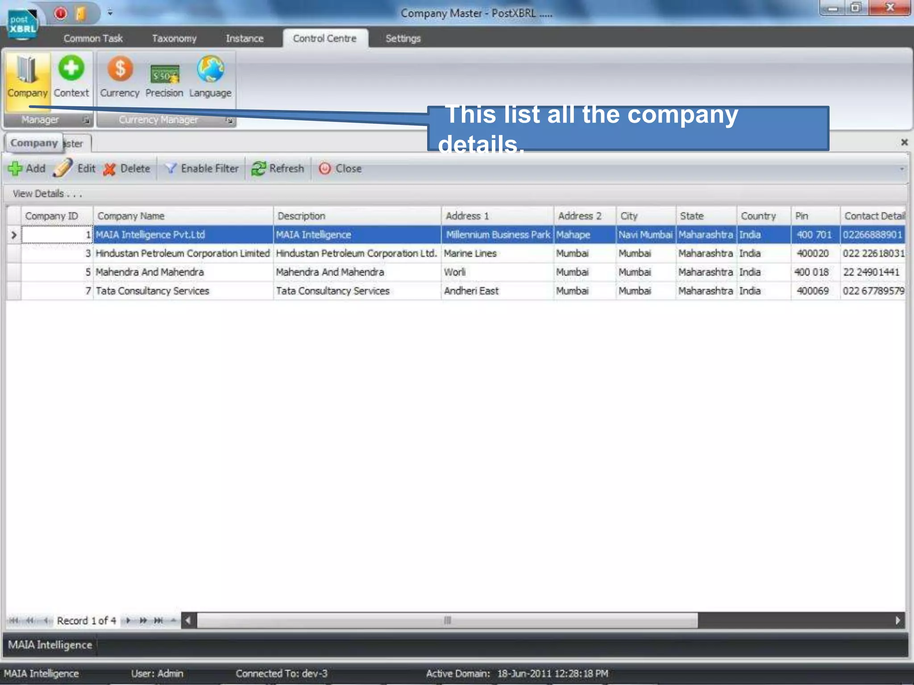The height and width of the screenshot is (685, 914).
Task: Open the Currency manager icon
Action: point(120,77)
